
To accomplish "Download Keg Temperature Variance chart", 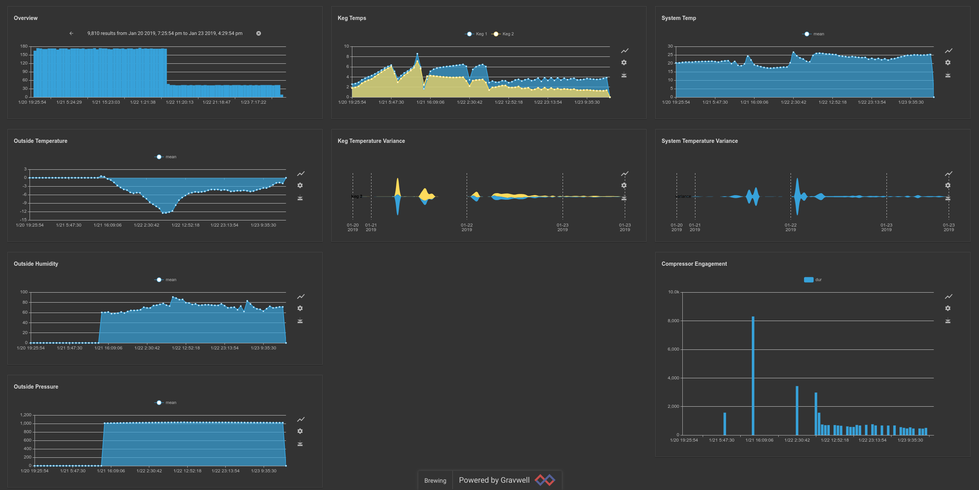I will 624,198.
